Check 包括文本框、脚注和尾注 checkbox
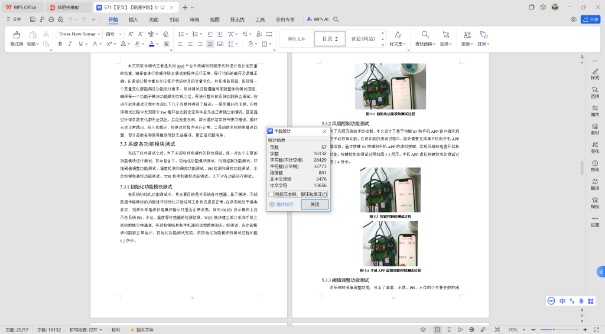This screenshot has height=334, width=605. [x=271, y=194]
